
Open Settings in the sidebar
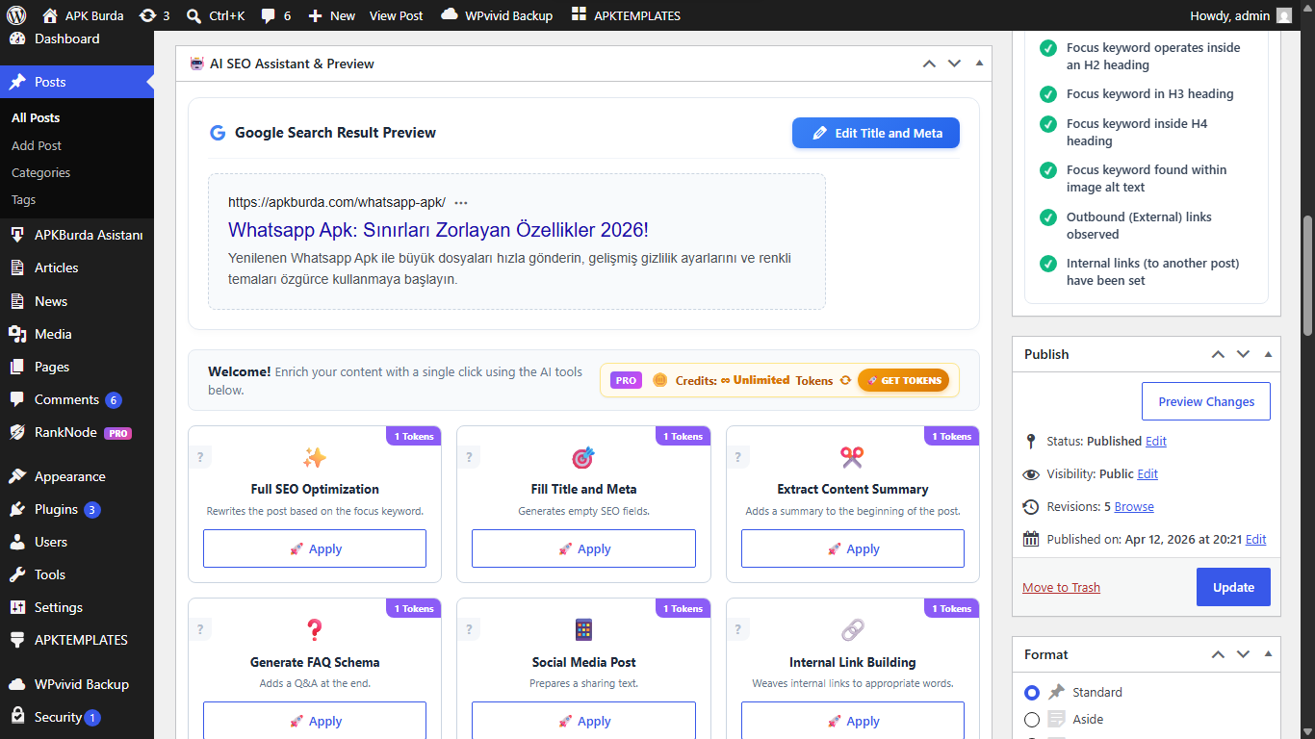(77, 607)
